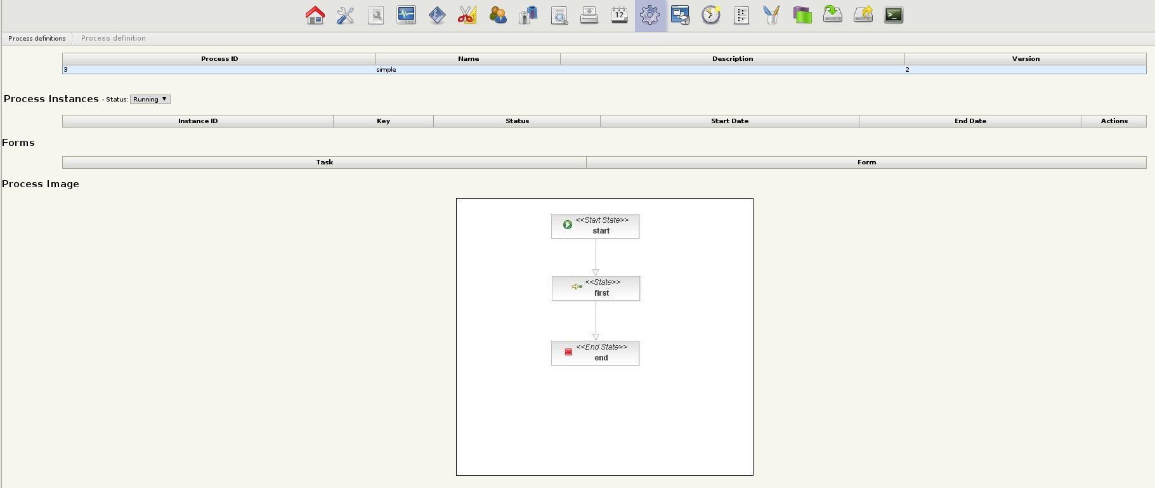The height and width of the screenshot is (488, 1155).
Task: Click the Process ID cell 3
Action: 219,70
